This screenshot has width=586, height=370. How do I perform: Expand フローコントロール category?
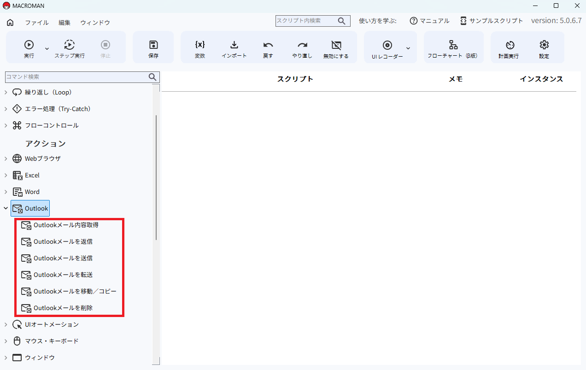click(6, 125)
